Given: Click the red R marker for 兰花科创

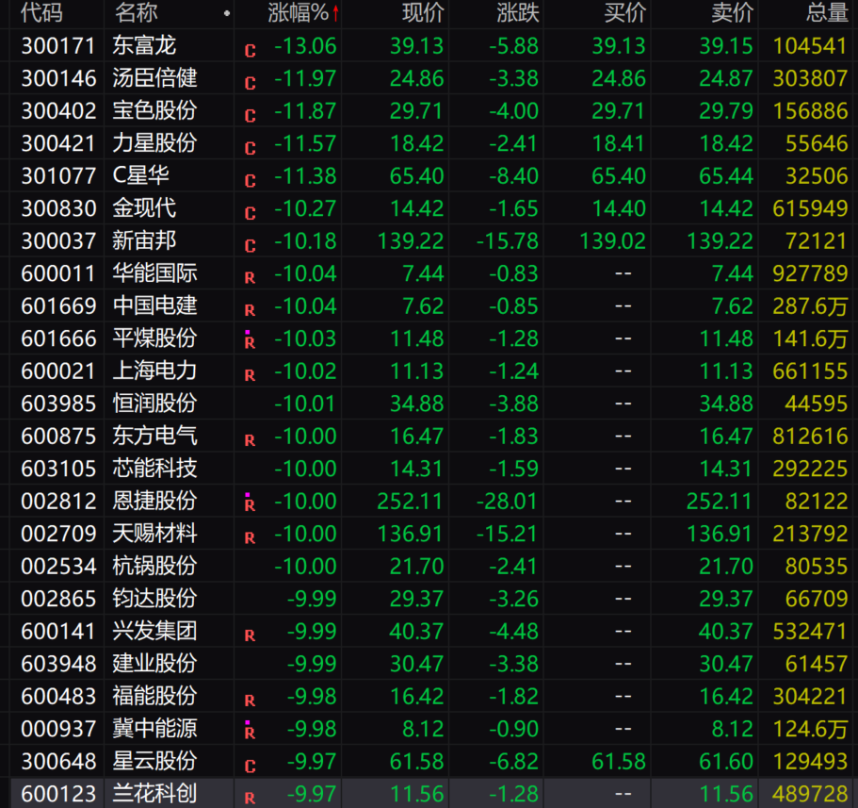Looking at the screenshot, I should (x=251, y=799).
